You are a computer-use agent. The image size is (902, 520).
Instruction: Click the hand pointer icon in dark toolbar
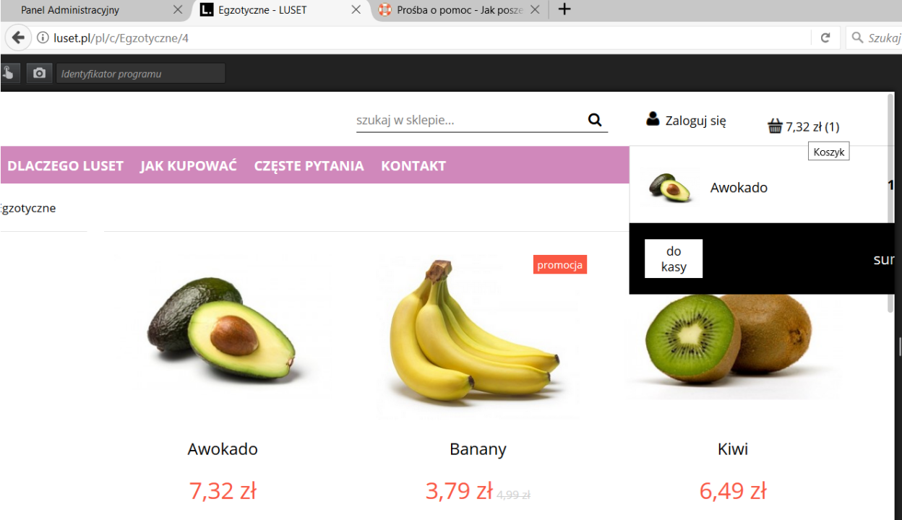[x=9, y=73]
